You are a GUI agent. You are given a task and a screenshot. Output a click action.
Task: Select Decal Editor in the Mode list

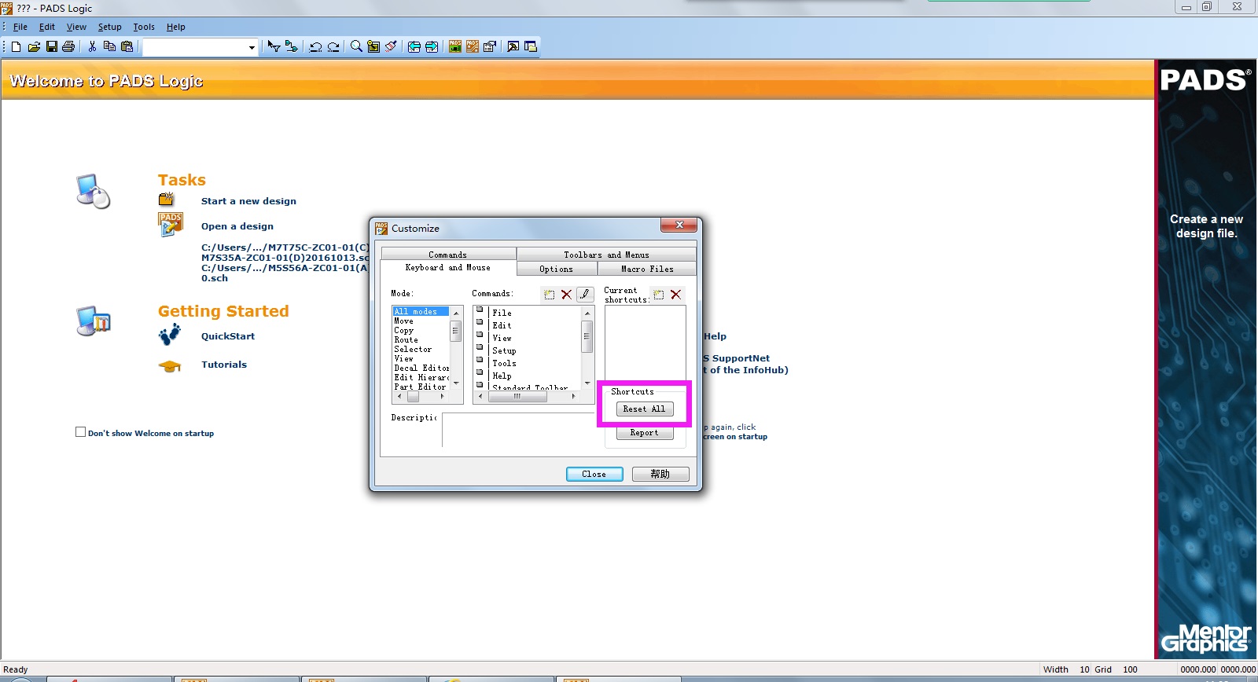[421, 368]
